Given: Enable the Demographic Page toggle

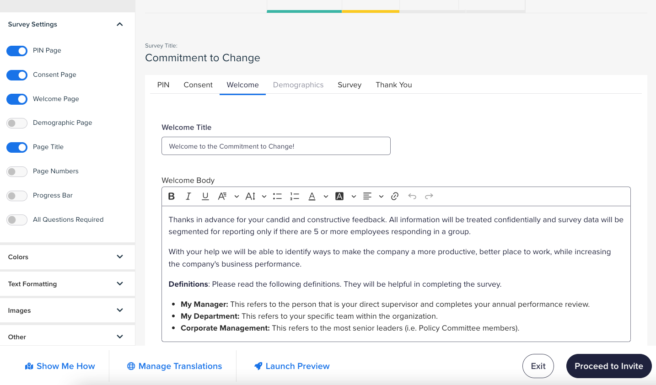Looking at the screenshot, I should point(17,123).
